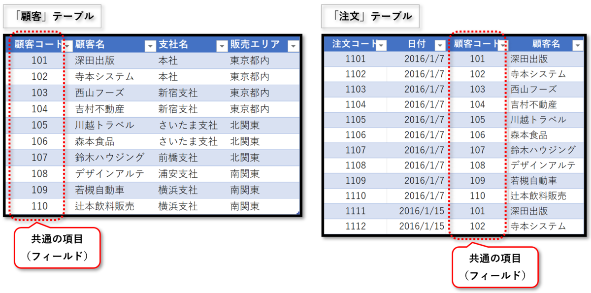Select customer code 102 in order 1112 row
Image resolution: width=591 pixels, height=293 pixels.
[477, 227]
